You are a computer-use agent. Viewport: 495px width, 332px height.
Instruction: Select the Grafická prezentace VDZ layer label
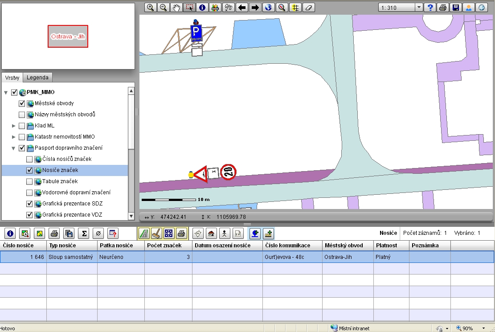(72, 215)
